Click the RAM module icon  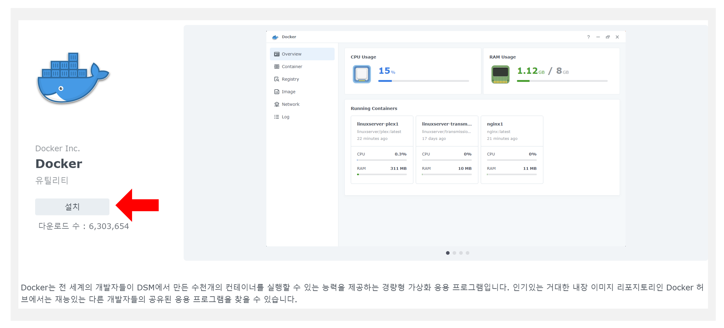[x=500, y=74]
